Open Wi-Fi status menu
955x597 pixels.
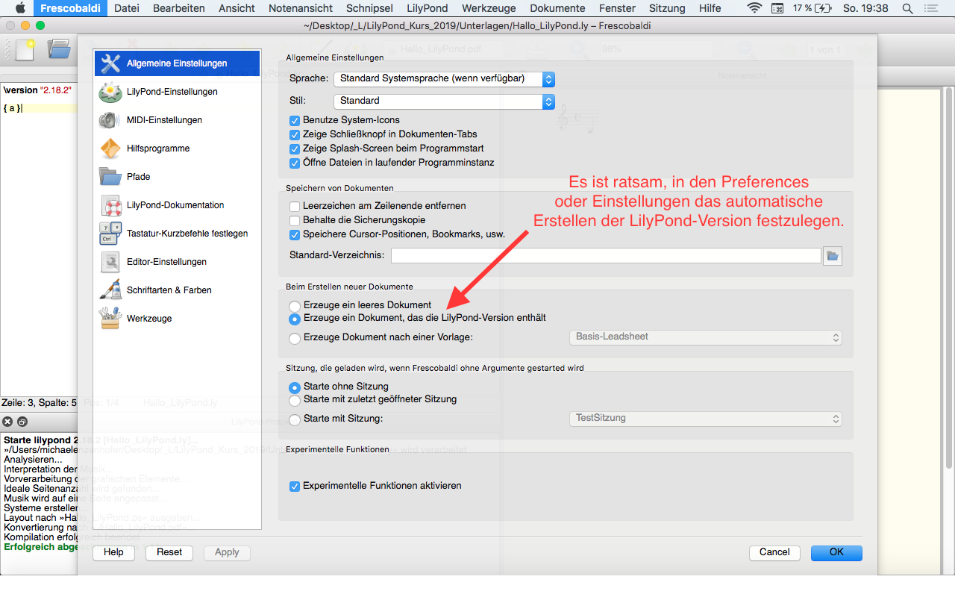coord(754,8)
